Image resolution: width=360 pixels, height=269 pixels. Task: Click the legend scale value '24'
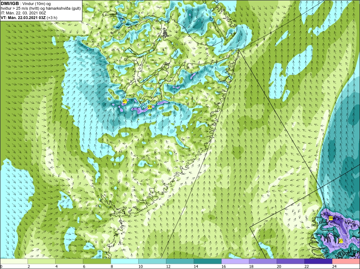(334, 266)
